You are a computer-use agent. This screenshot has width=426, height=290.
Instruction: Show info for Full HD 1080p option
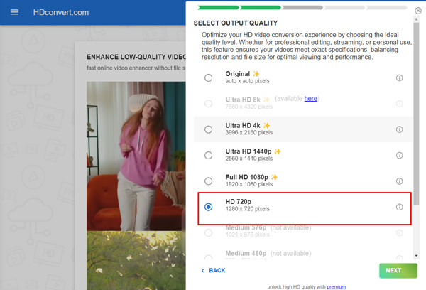(x=399, y=181)
